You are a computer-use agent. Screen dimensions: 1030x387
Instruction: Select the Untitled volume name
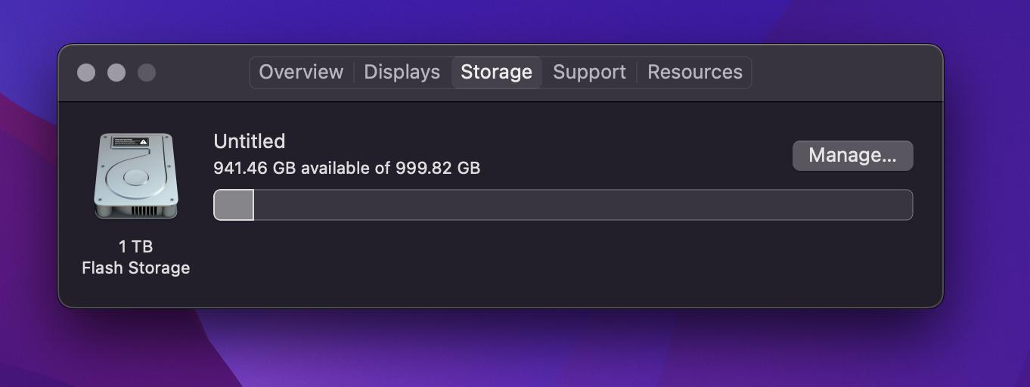tap(249, 141)
